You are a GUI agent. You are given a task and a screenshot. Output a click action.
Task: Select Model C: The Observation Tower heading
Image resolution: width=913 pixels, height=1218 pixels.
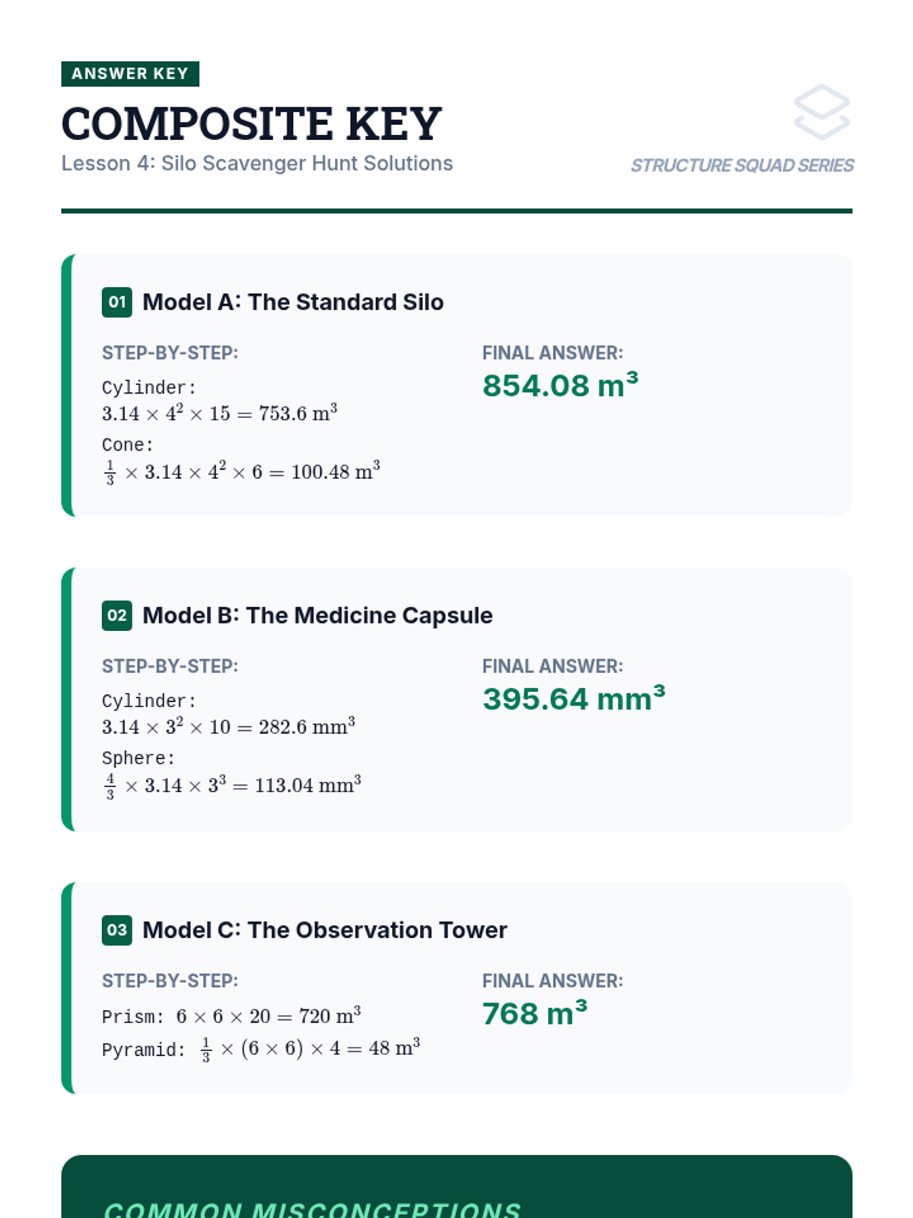coord(325,929)
